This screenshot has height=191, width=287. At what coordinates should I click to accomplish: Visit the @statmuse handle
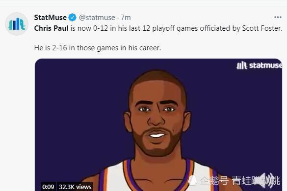[97, 18]
